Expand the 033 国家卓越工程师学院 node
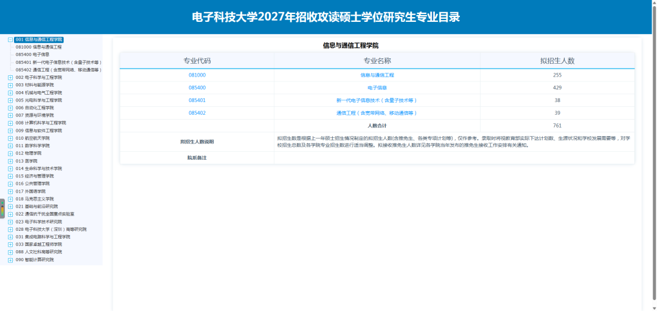Viewport: 657px width, 311px height. pos(10,244)
